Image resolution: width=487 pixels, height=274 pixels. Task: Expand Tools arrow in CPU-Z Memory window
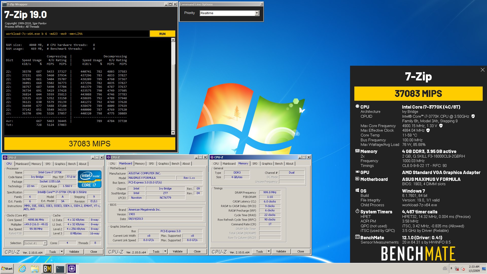pyautogui.click(x=268, y=251)
